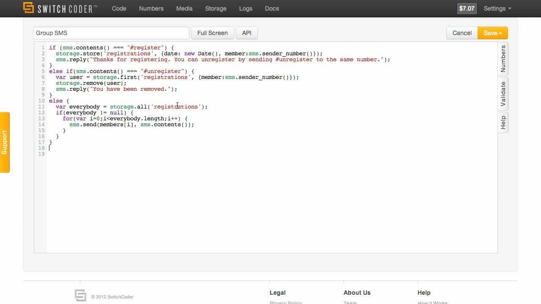Edit the Group SMS name field
The height and width of the screenshot is (304, 541).
pyautogui.click(x=111, y=33)
